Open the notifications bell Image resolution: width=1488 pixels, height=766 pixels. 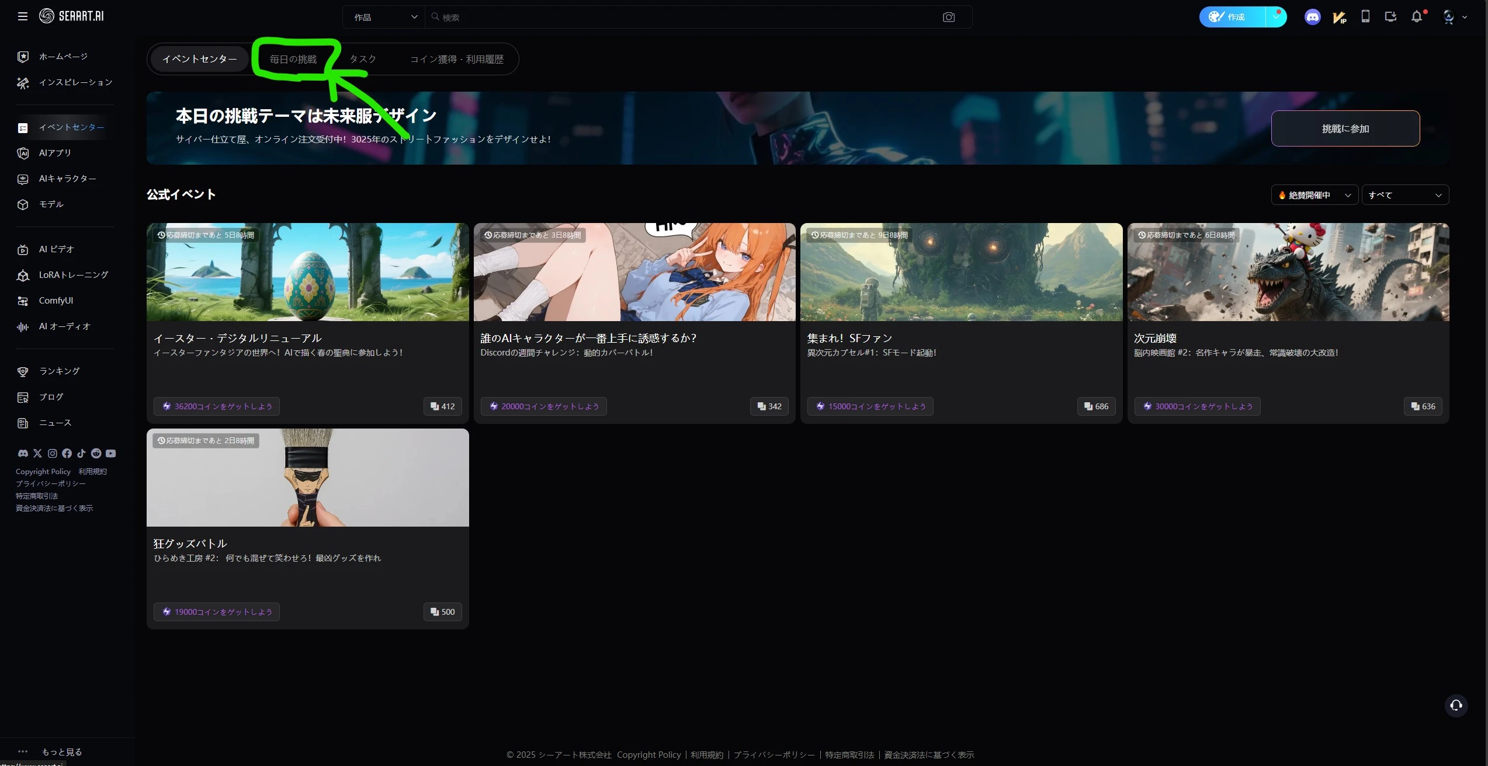coord(1417,17)
